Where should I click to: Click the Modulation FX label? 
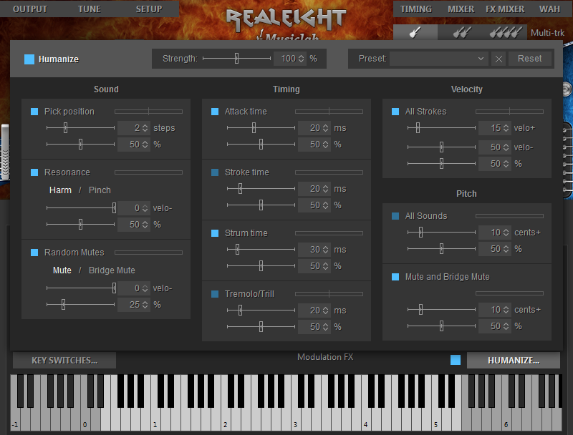pyautogui.click(x=325, y=357)
